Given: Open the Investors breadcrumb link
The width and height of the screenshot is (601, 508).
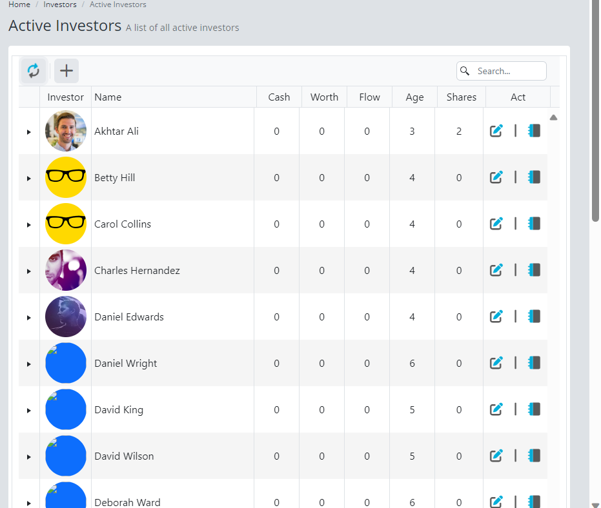Looking at the screenshot, I should pyautogui.click(x=60, y=5).
